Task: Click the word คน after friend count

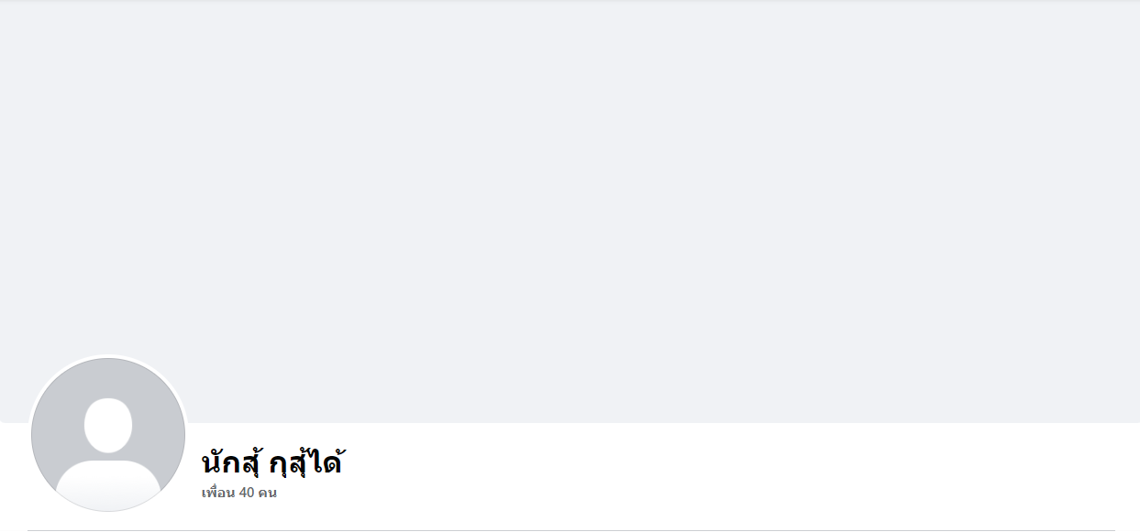Action: (x=267, y=493)
